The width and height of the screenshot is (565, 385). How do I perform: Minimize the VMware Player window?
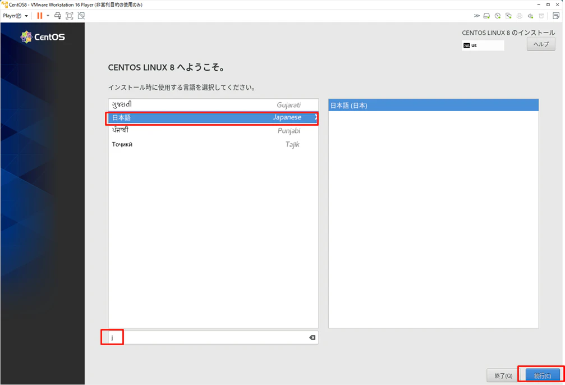pos(539,4)
